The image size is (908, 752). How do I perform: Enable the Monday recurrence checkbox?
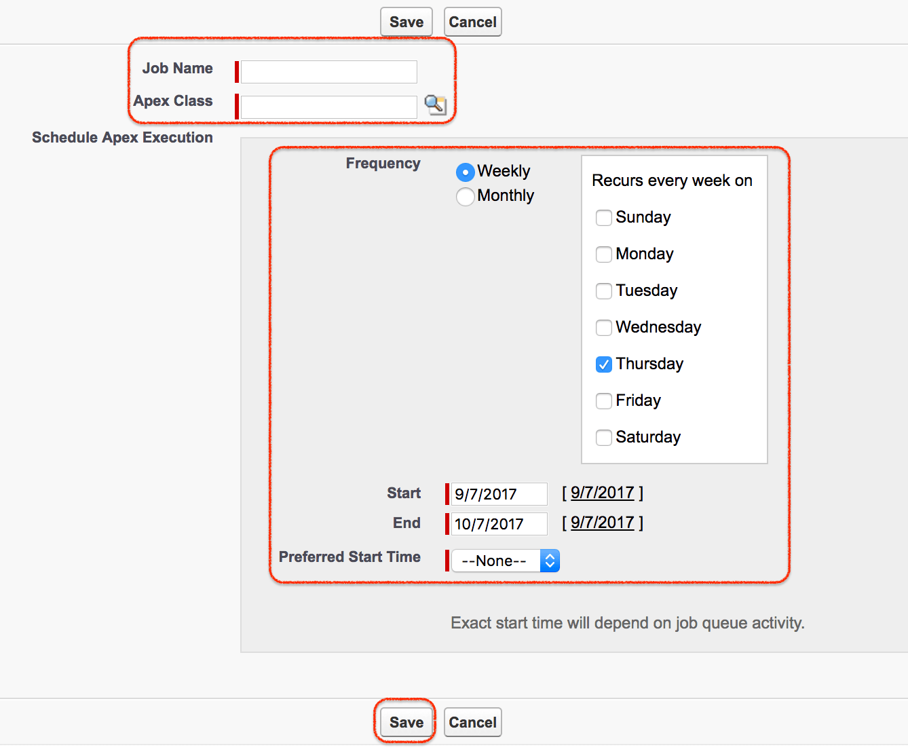603,255
